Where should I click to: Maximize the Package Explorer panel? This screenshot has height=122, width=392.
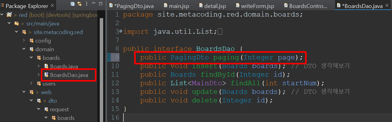(101, 4)
